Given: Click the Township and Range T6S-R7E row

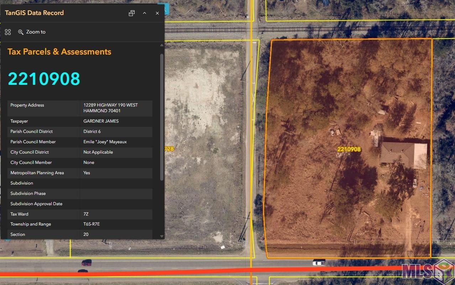Looking at the screenshot, I should [80, 224].
